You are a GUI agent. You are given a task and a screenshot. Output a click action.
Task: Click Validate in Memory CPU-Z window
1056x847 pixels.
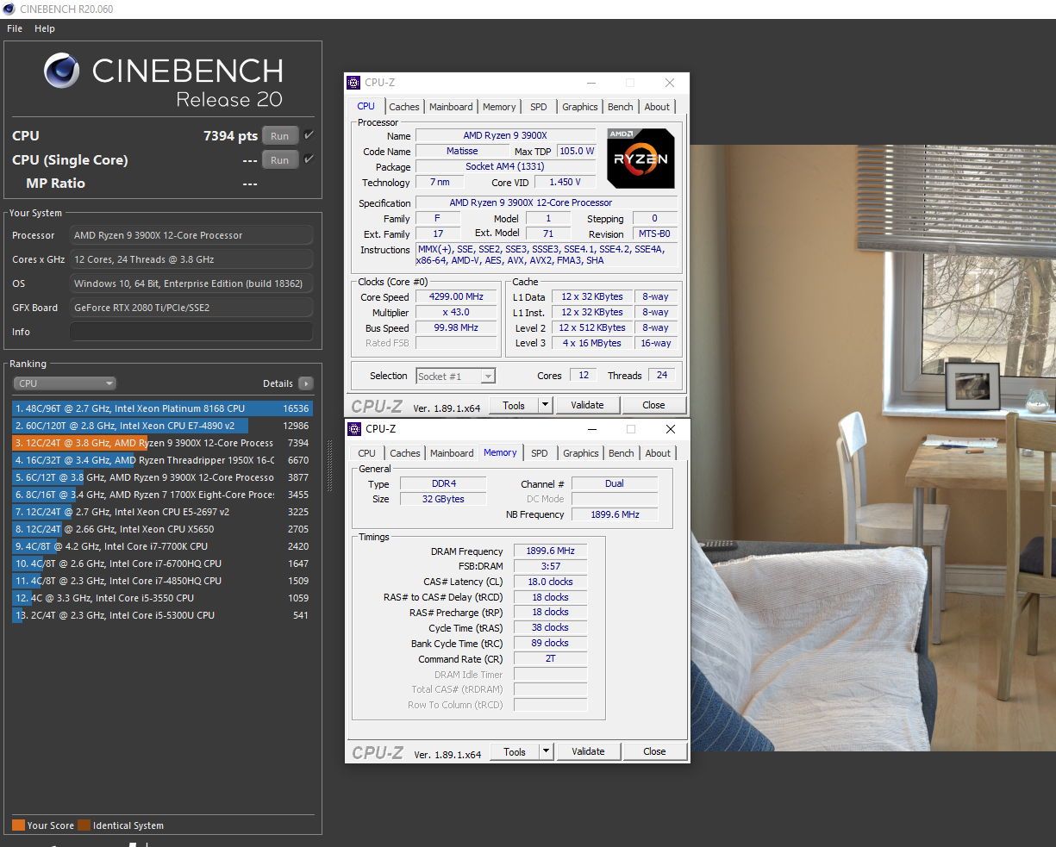pyautogui.click(x=588, y=751)
